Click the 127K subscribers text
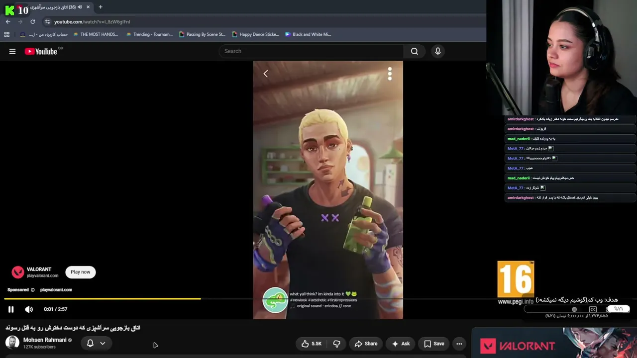 (39, 347)
